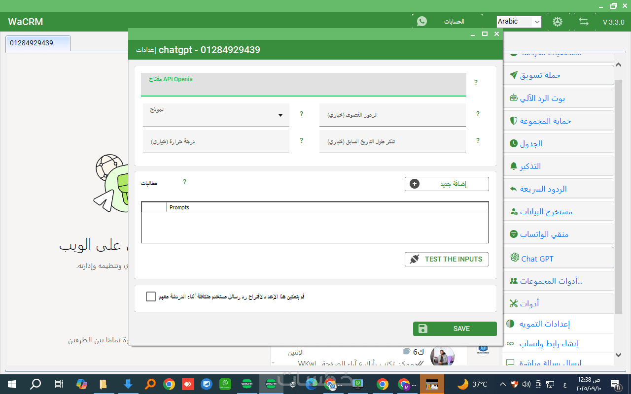Switch to the 01284929439 account tab
Screen dimensions: 631x394
[38, 43]
